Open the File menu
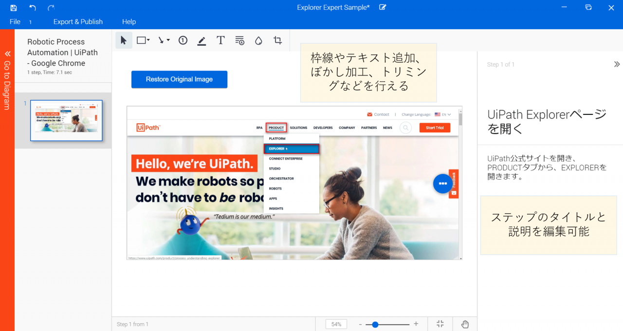This screenshot has height=331, width=623. point(15,22)
